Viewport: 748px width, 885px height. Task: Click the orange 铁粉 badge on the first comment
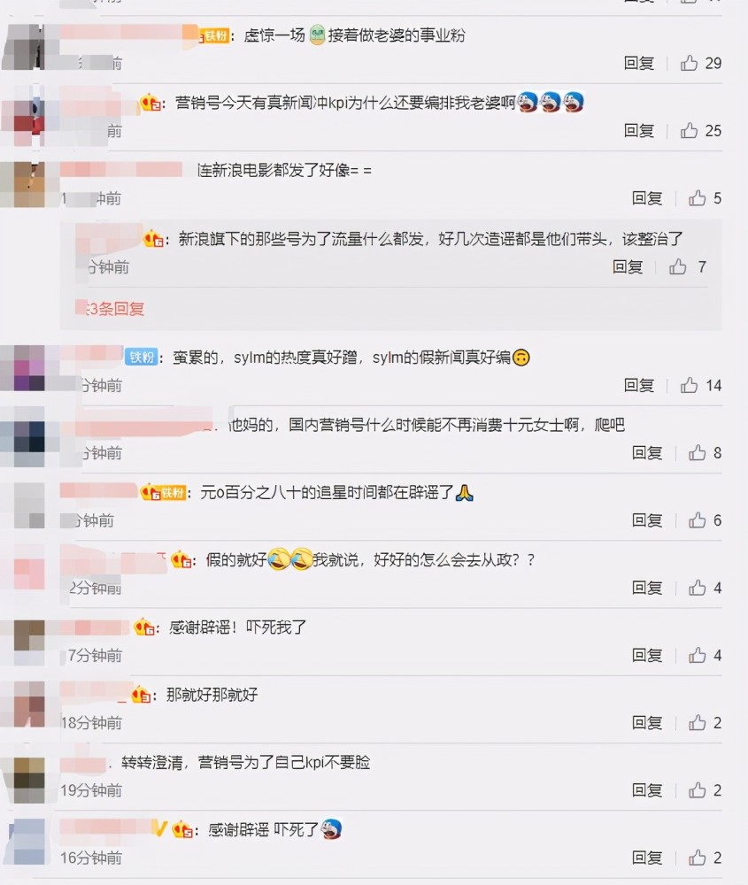click(x=214, y=36)
